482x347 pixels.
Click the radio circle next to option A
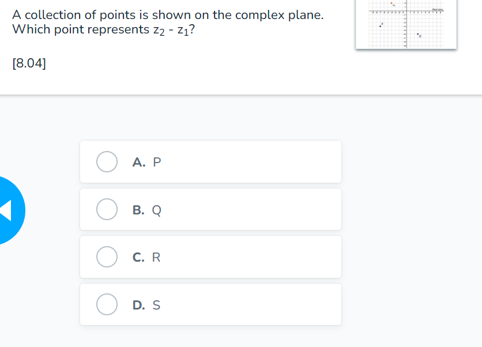point(107,162)
